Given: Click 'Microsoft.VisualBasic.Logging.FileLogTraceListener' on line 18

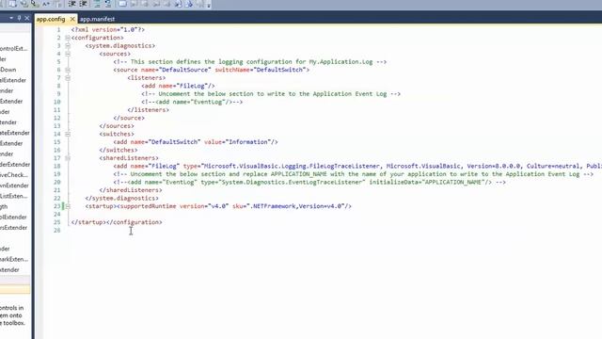Looking at the screenshot, I should pos(292,166).
